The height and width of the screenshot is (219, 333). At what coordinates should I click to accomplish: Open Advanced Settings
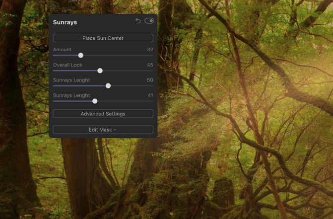point(103,114)
